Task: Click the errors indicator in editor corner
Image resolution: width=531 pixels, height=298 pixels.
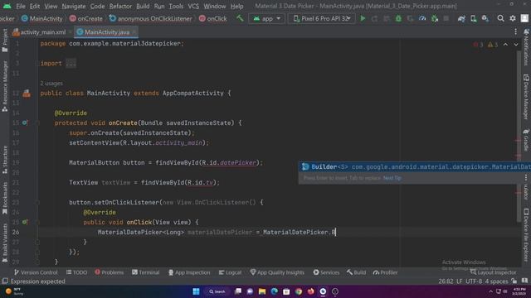Action: (478, 45)
